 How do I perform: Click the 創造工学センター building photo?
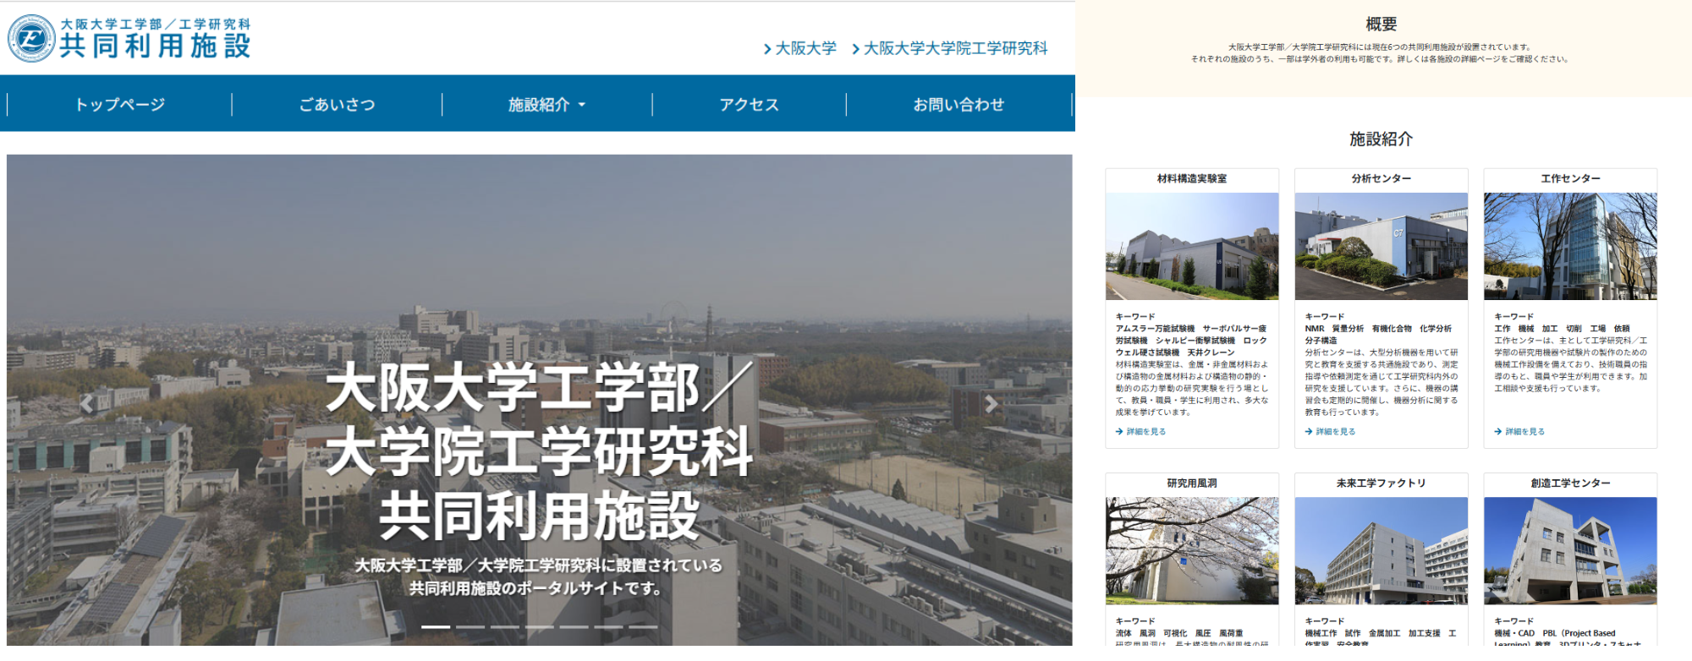(1570, 550)
